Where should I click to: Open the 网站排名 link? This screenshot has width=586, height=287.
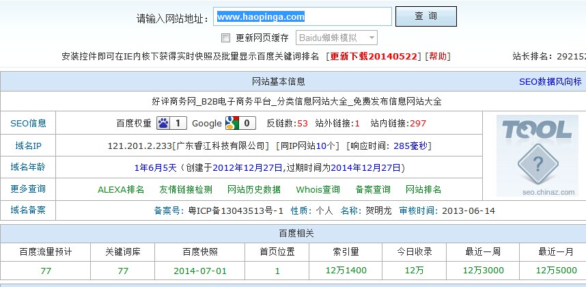pyautogui.click(x=423, y=189)
